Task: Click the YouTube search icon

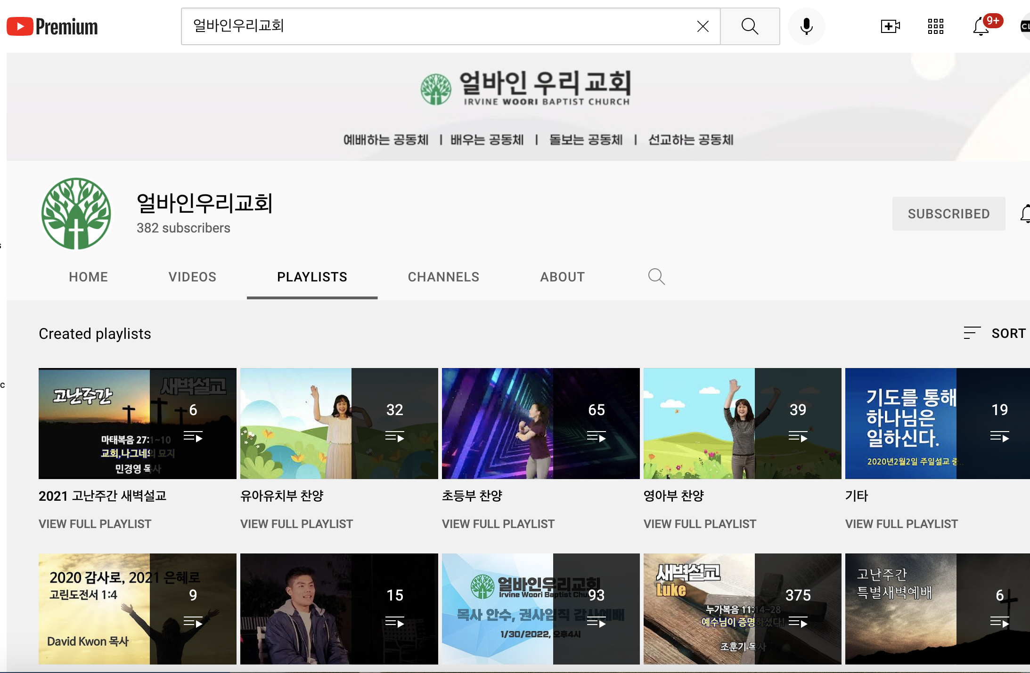Action: [x=749, y=26]
